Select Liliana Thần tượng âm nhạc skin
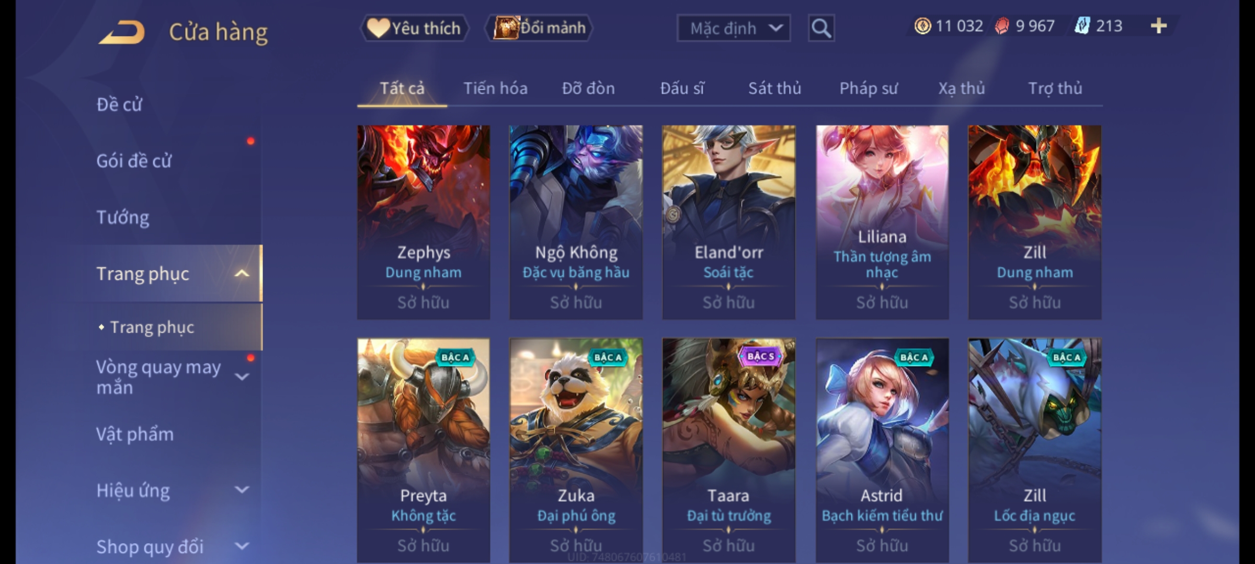 click(882, 222)
